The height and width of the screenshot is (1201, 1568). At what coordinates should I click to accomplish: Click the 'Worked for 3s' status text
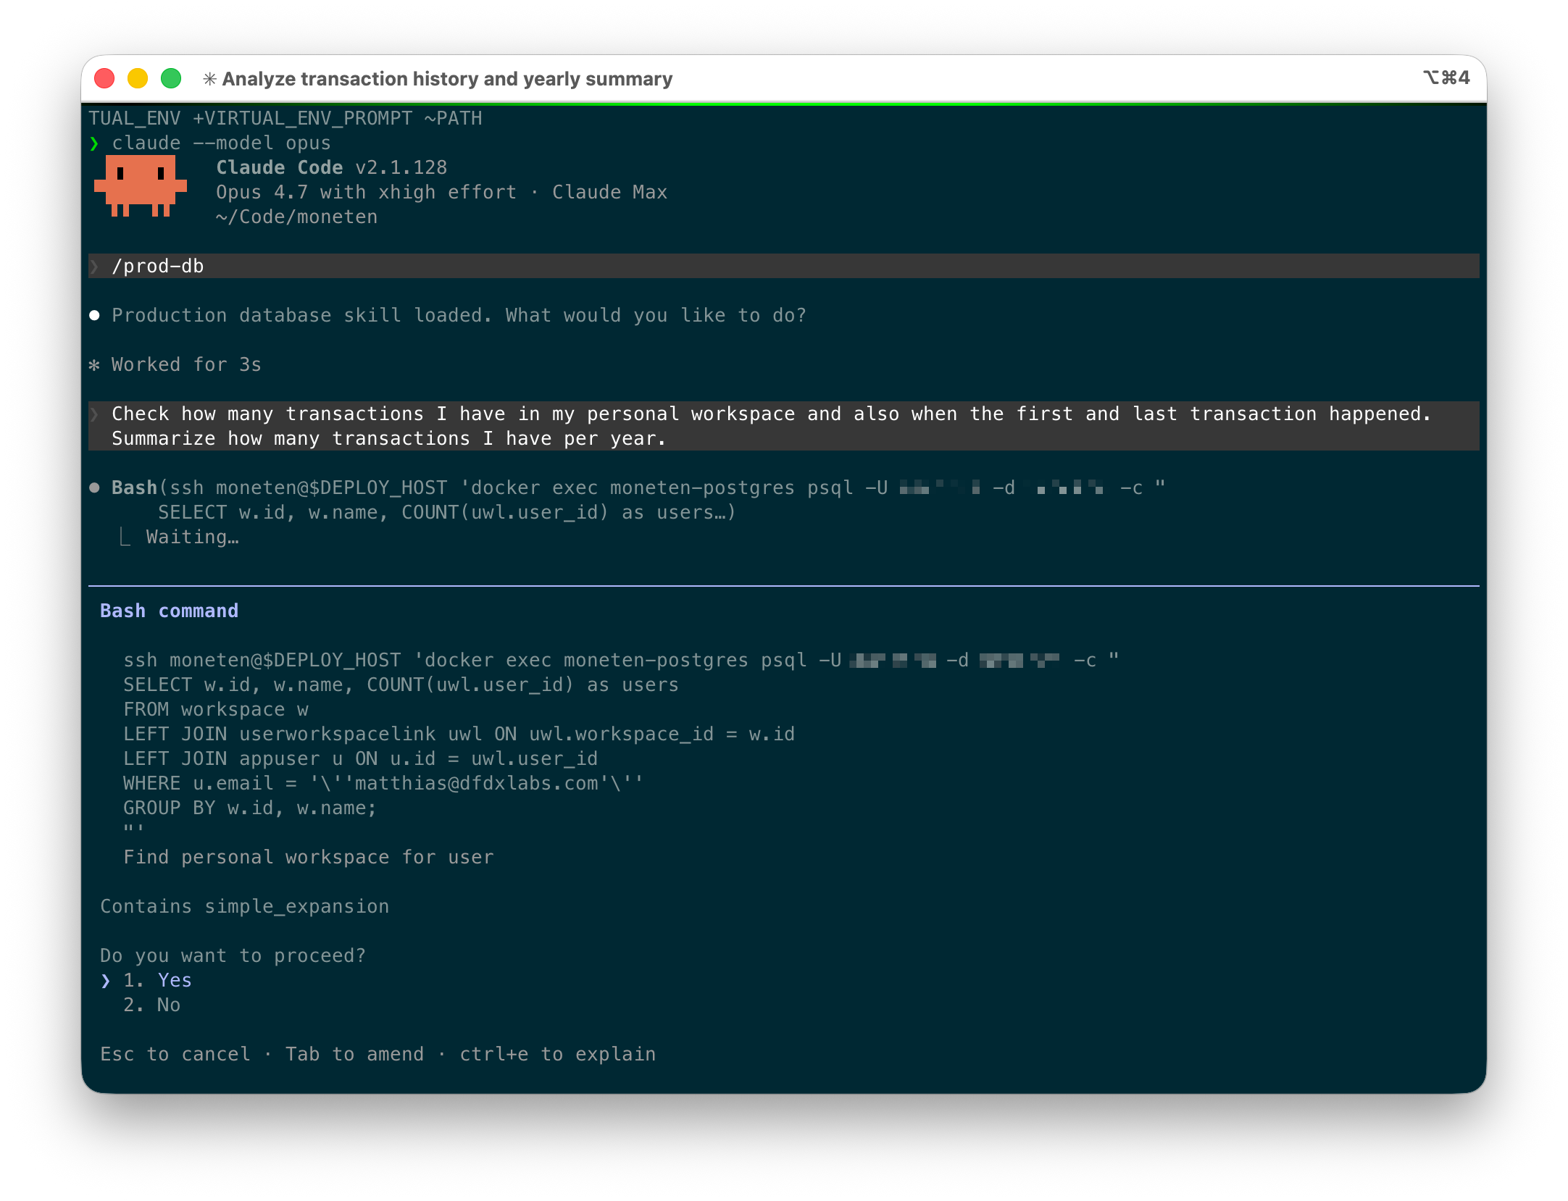tap(186, 364)
